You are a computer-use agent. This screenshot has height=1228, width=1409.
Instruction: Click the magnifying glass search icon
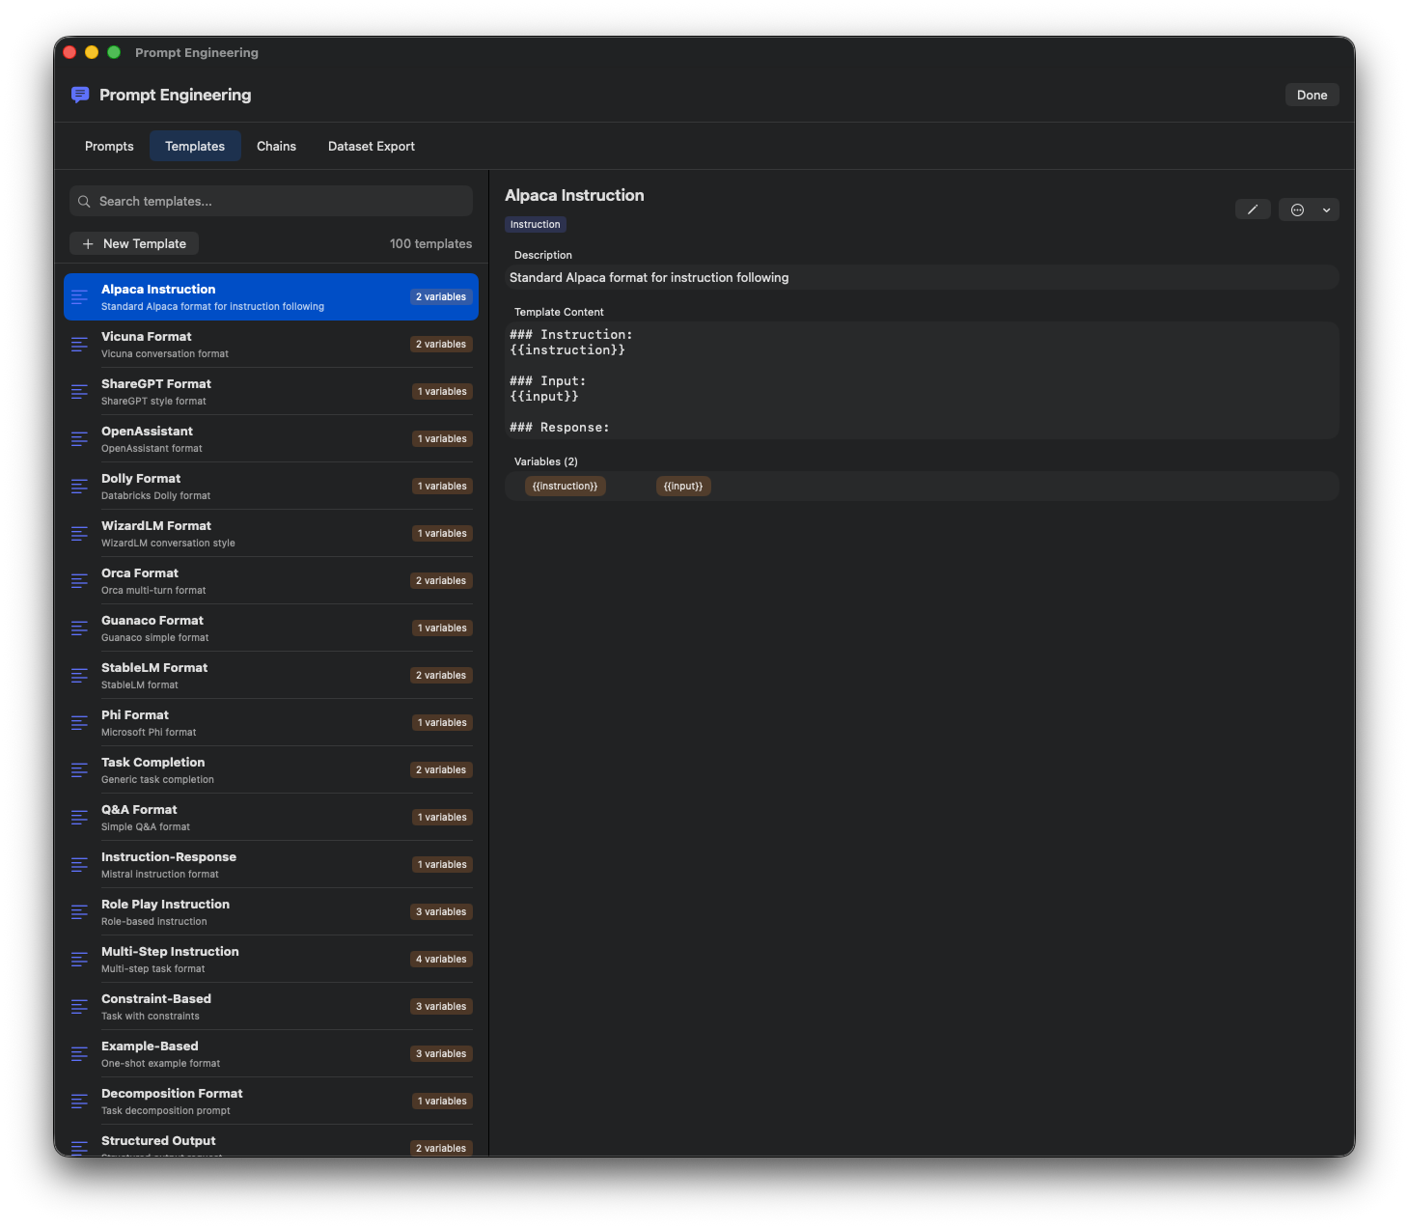click(x=85, y=202)
